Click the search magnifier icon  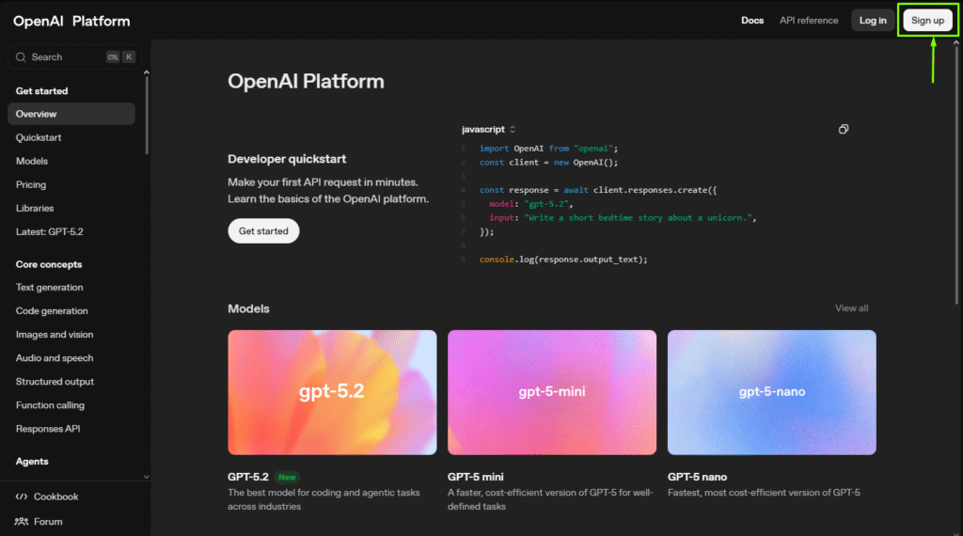click(21, 57)
